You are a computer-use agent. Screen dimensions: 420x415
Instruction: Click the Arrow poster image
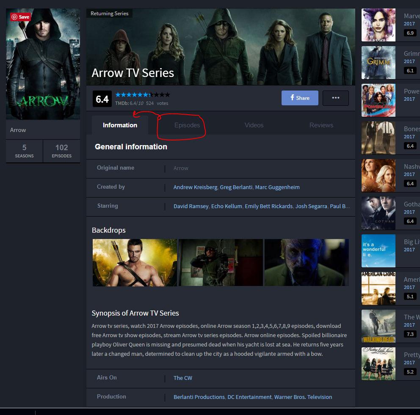point(43,64)
